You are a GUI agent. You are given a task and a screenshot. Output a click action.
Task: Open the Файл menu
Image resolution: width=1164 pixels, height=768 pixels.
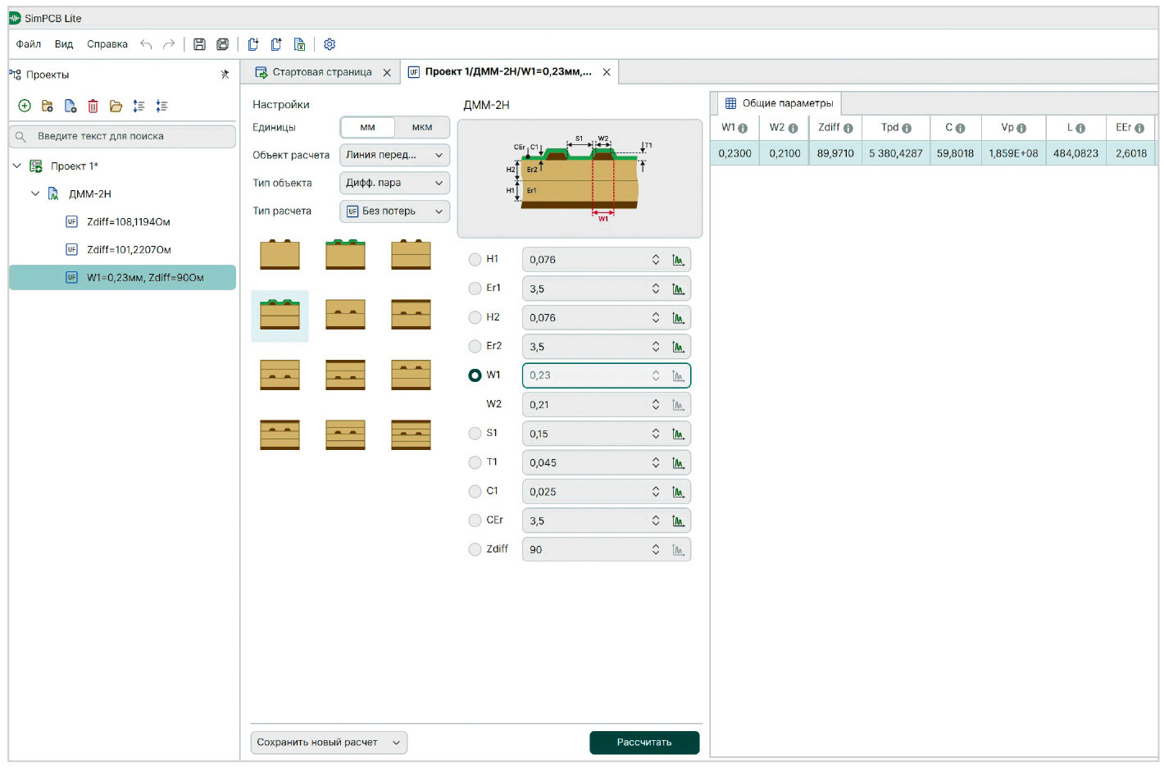(x=29, y=44)
